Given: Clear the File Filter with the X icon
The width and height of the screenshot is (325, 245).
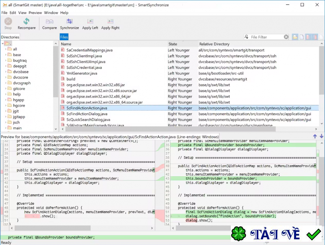Looking at the screenshot, I should point(286,37).
